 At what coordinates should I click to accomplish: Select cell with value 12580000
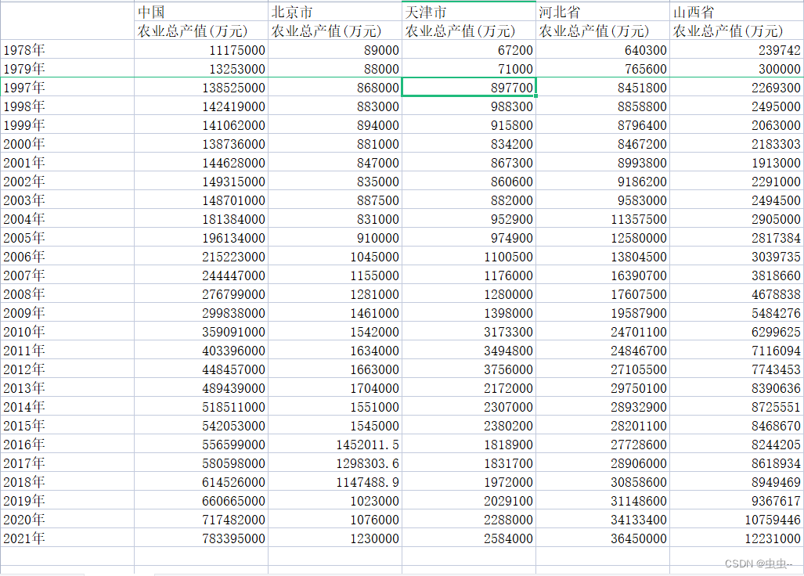pyautogui.click(x=603, y=238)
